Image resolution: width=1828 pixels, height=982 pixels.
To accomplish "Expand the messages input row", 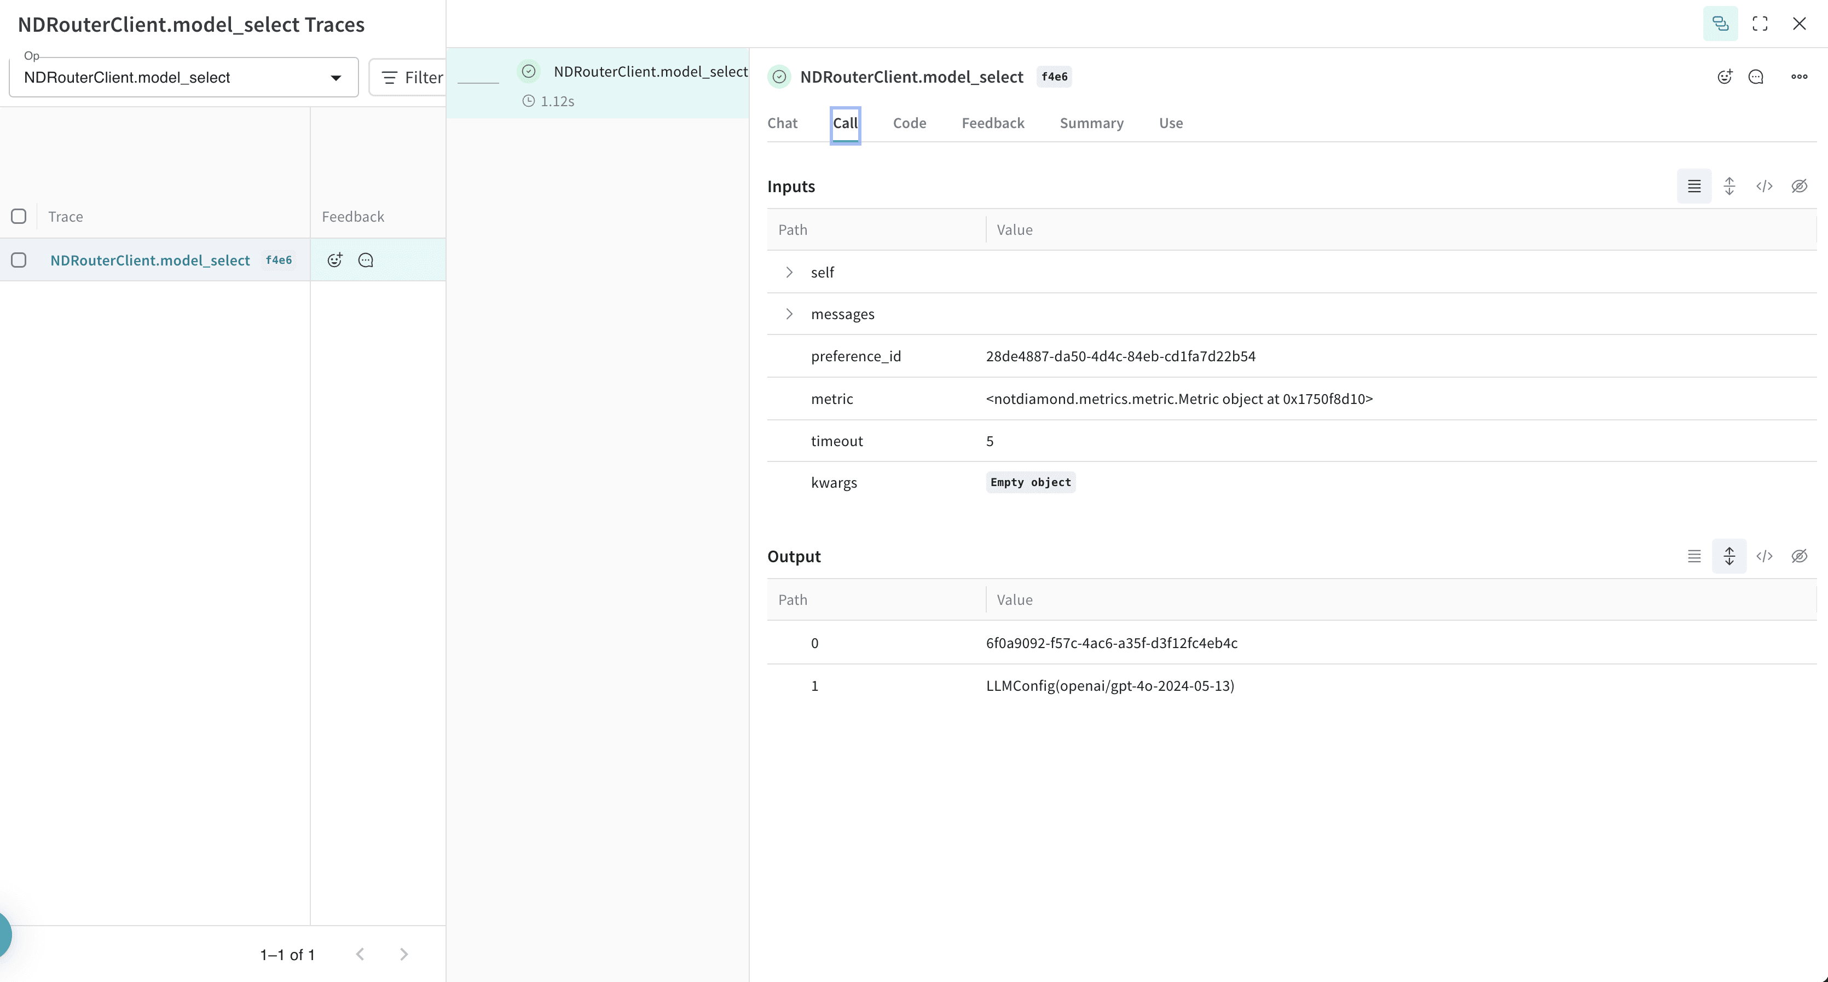I will point(789,314).
